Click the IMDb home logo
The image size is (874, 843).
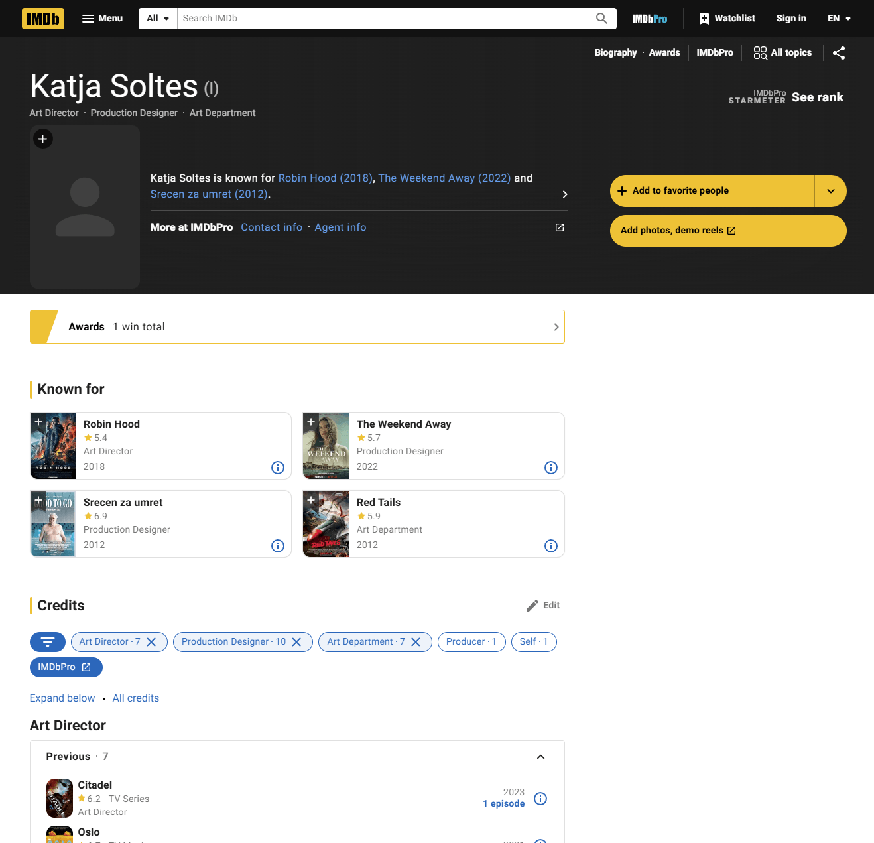[43, 19]
